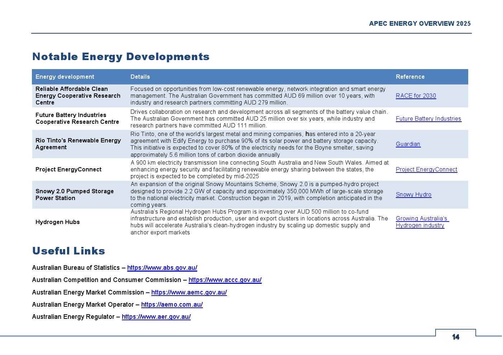Click the aemc.gov.au link

[x=189, y=292]
